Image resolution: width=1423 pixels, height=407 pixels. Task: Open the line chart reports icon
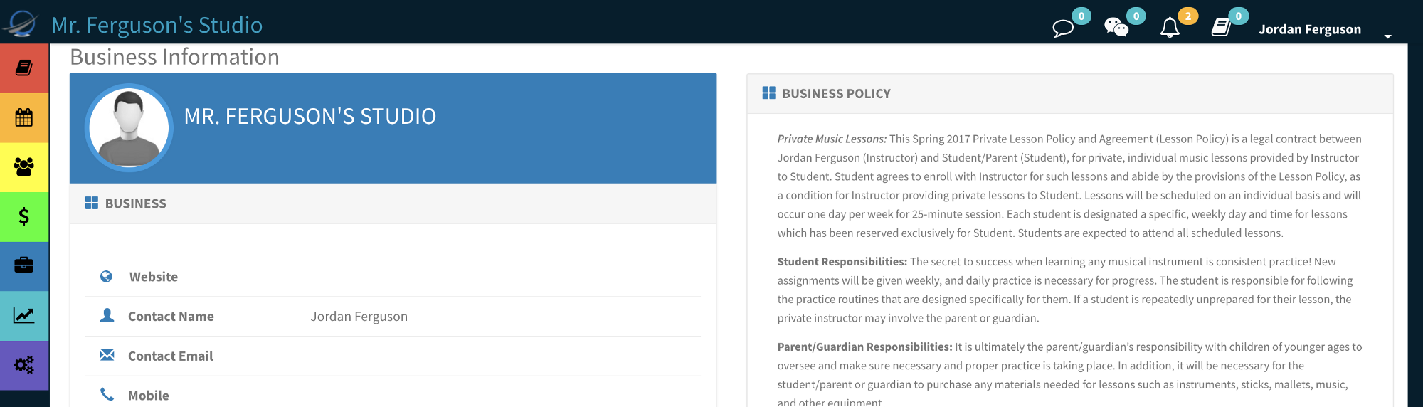pos(24,315)
